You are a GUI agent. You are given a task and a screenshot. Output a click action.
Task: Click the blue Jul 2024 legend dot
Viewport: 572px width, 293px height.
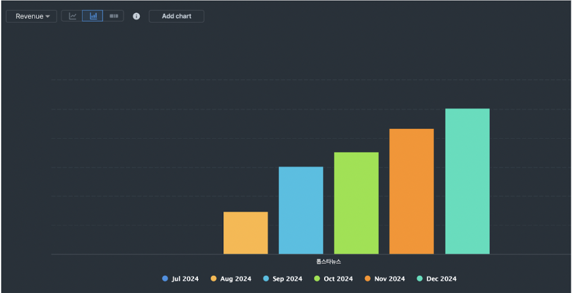tap(165, 278)
